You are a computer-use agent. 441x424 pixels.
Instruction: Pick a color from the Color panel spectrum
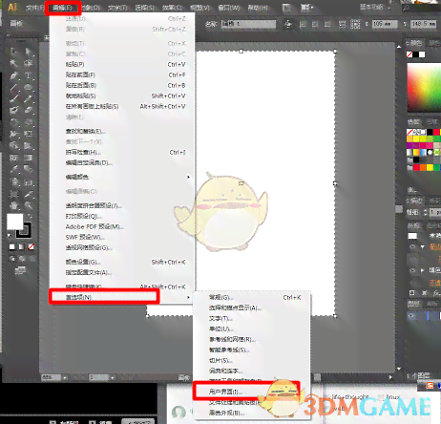(424, 87)
